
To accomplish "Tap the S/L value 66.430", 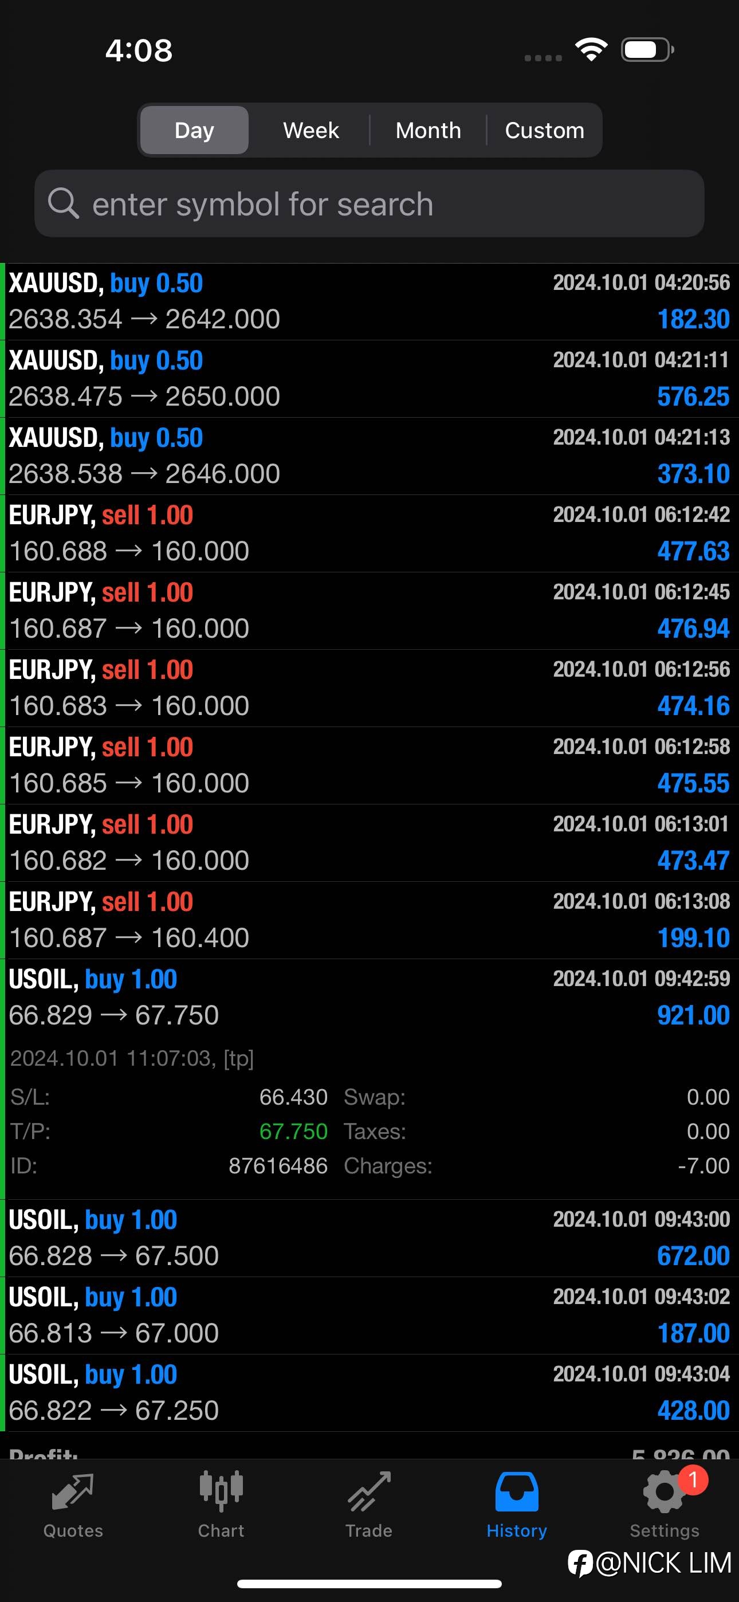I will point(294,1097).
